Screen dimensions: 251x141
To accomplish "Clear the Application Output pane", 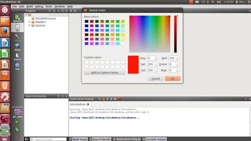I will [x=103, y=99].
